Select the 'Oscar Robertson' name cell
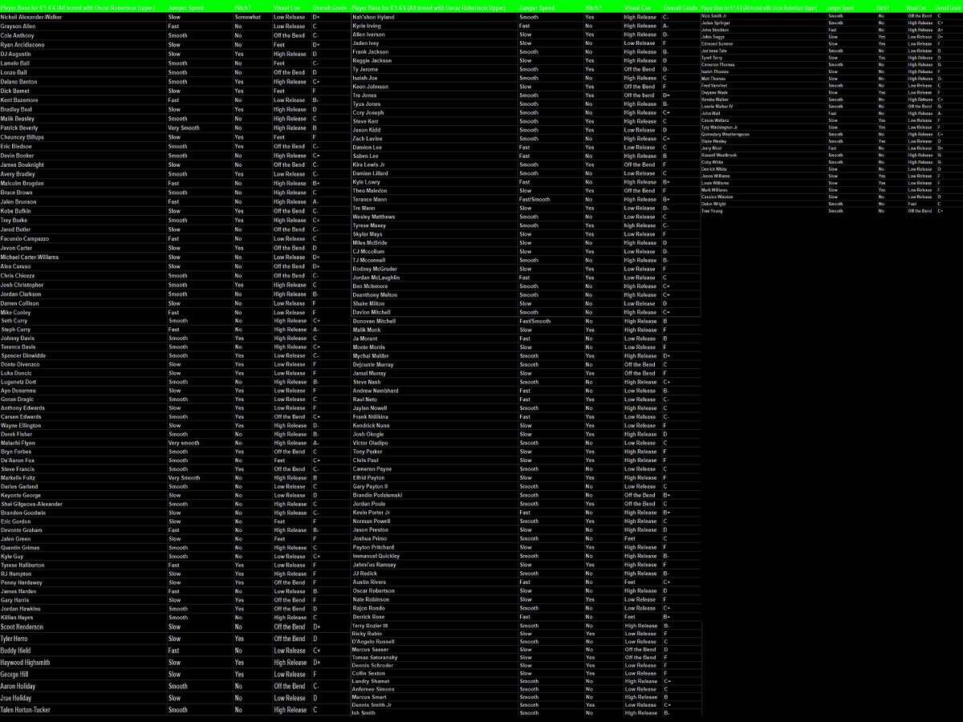The width and height of the screenshot is (963, 722). click(x=373, y=591)
